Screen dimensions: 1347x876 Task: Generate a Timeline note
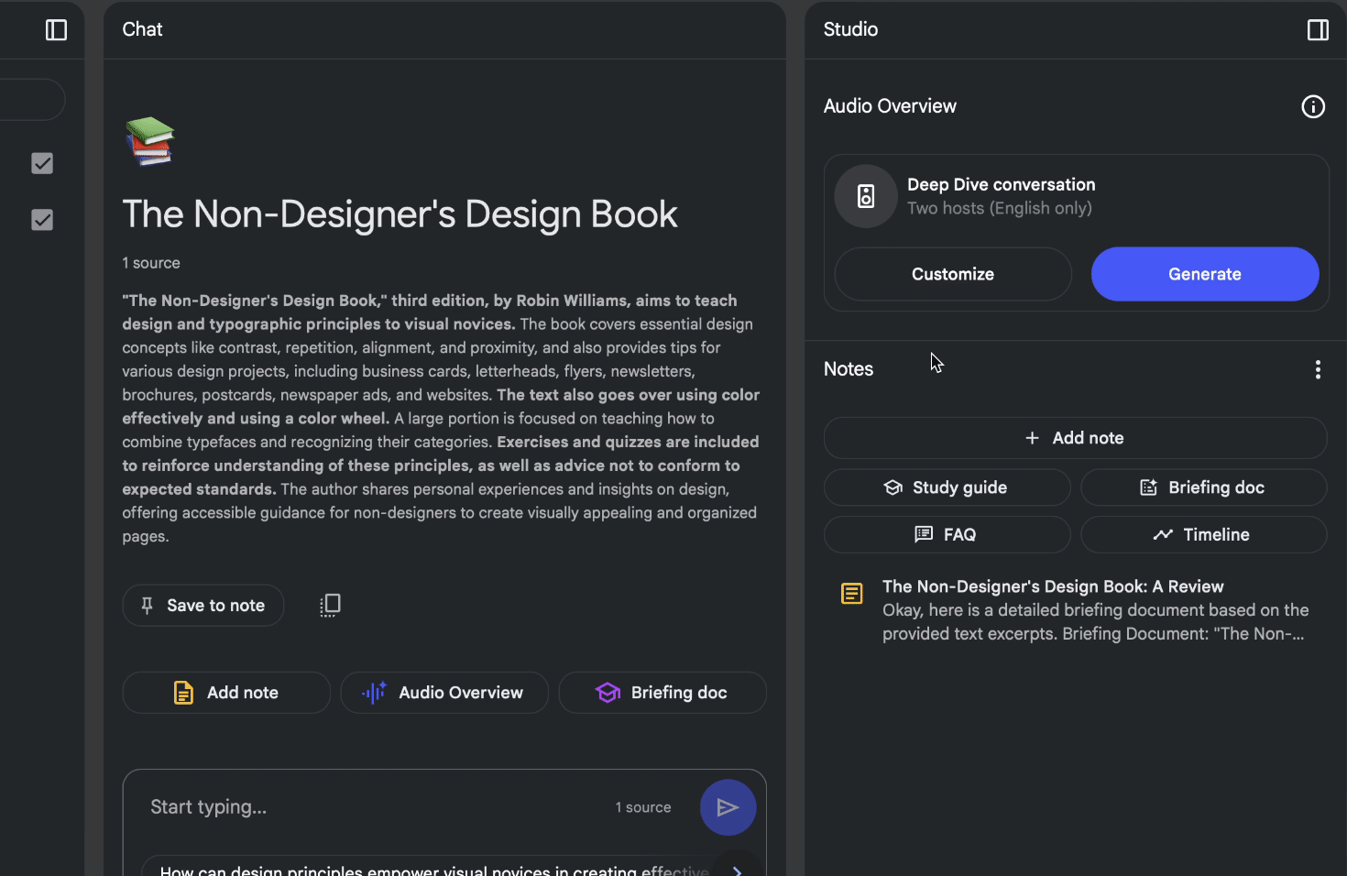tap(1203, 534)
